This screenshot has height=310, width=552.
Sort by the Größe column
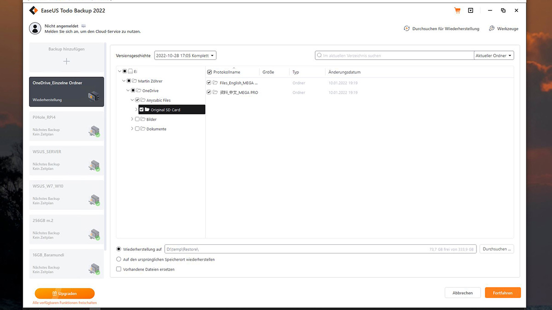[268, 72]
